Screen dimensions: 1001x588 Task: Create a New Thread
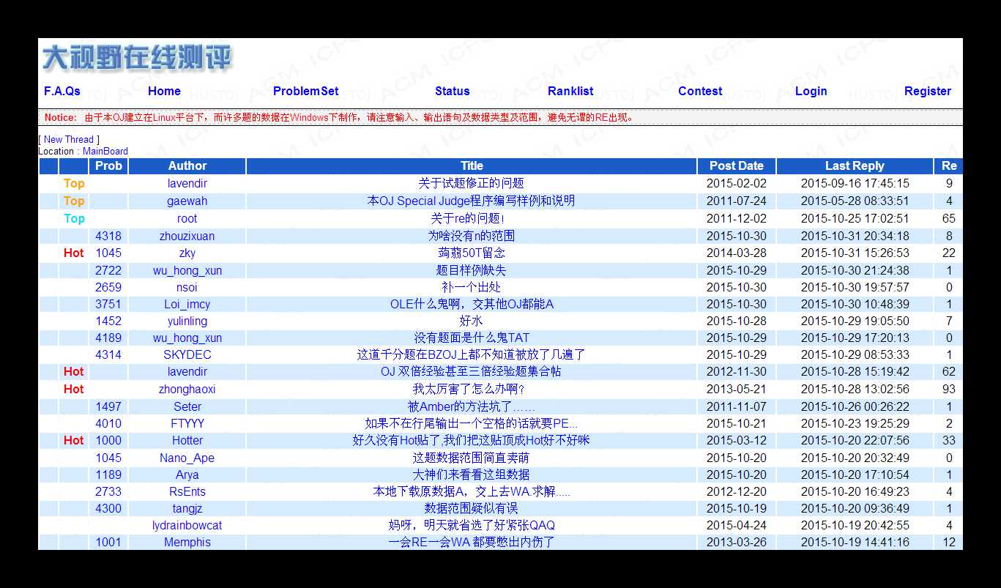click(69, 139)
